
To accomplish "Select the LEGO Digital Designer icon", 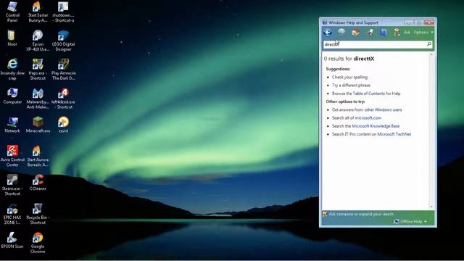I will point(63,41).
